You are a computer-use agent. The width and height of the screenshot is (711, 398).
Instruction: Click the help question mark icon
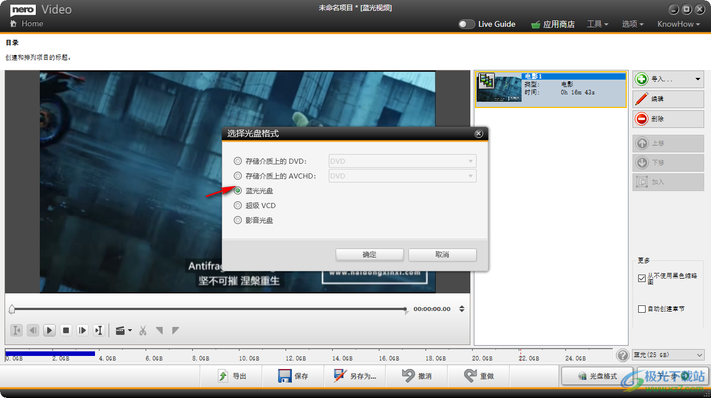622,355
